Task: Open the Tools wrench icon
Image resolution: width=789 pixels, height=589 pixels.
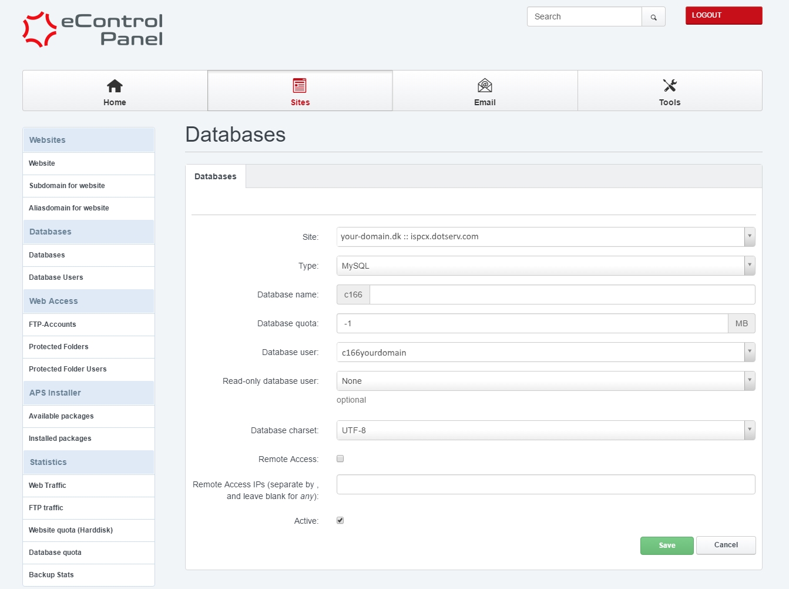Action: tap(670, 86)
